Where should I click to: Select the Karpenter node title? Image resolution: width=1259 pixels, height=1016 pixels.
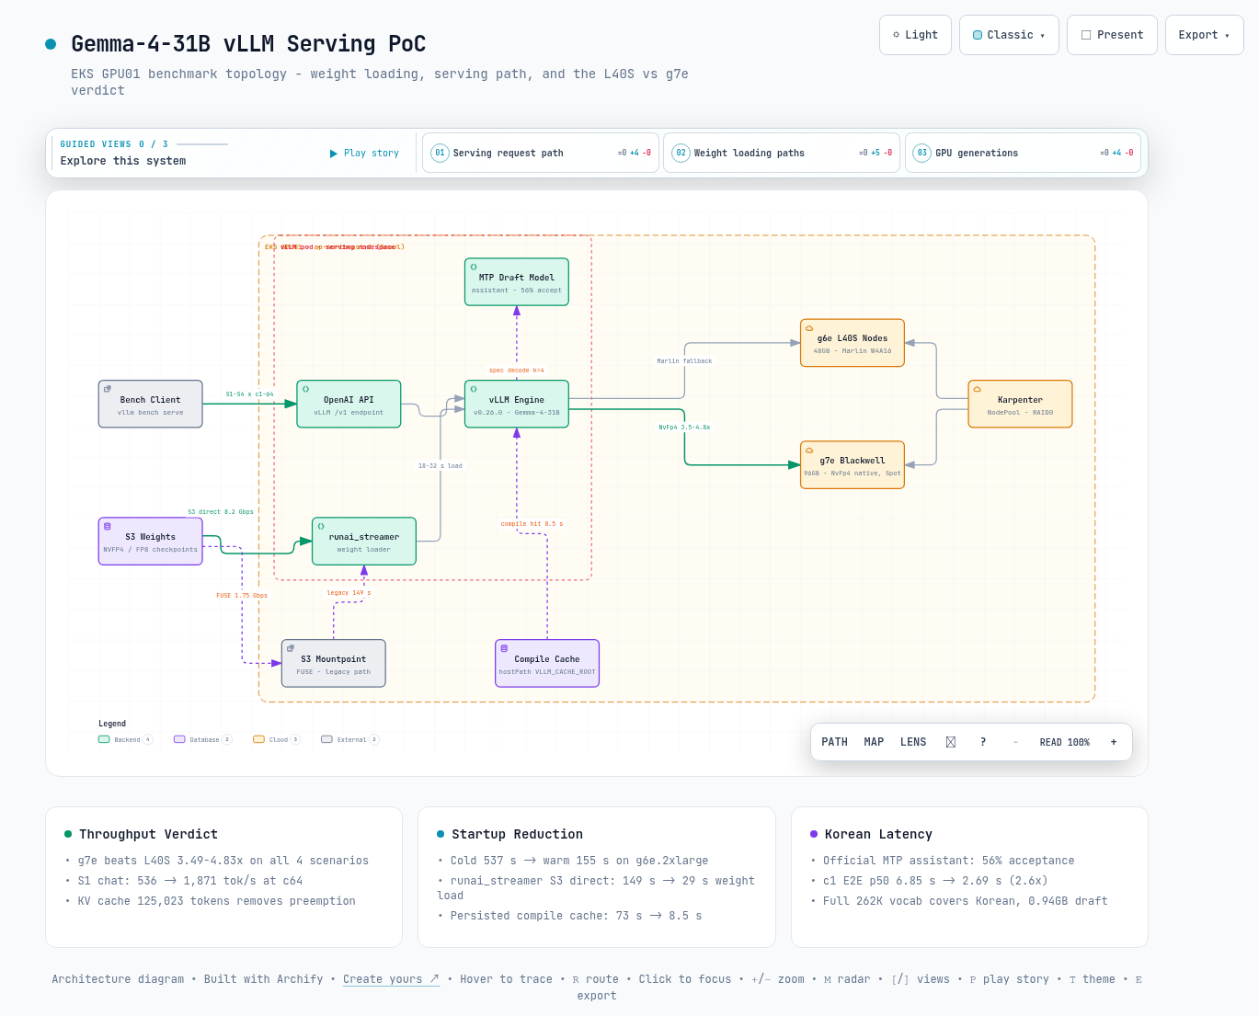[1021, 400]
